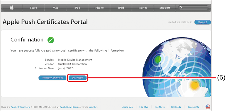Open the Apple Online Store link
The width and height of the screenshot is (226, 111).
pyautogui.click(x=20, y=107)
